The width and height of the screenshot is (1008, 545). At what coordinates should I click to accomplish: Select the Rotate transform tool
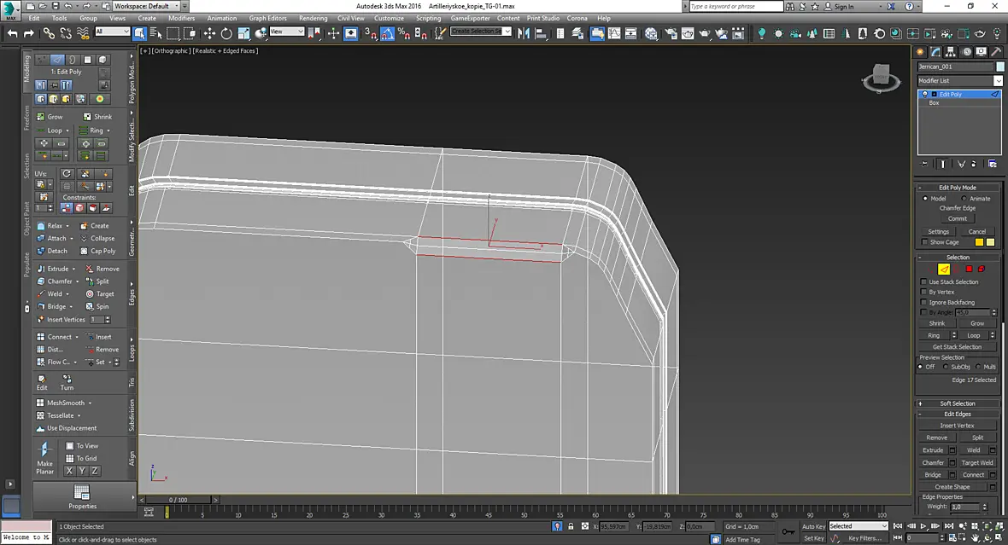pos(226,33)
